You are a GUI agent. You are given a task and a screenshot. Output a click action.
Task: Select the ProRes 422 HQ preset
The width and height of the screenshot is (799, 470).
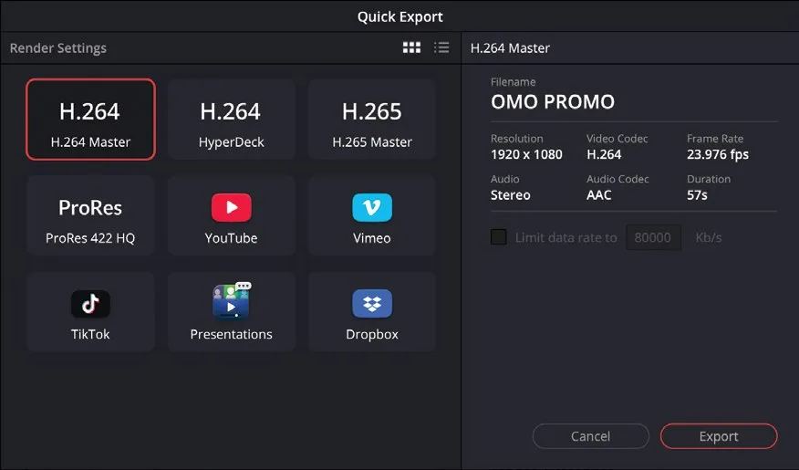click(90, 215)
